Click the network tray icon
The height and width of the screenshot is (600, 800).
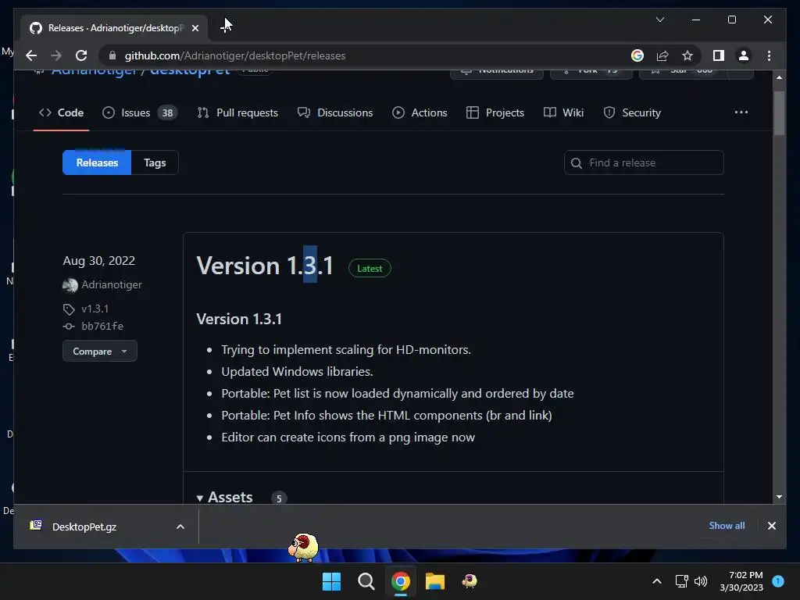pos(681,581)
